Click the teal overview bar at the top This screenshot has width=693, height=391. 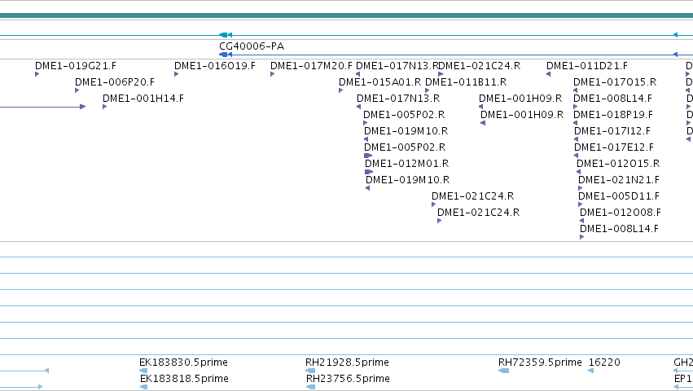pos(347,15)
